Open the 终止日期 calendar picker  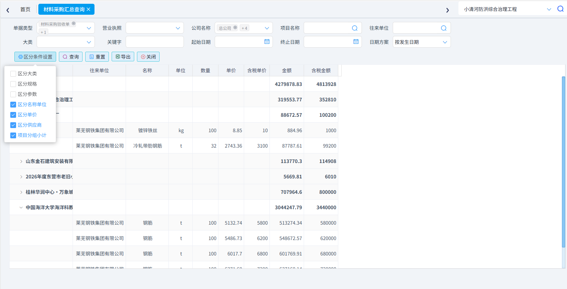pyautogui.click(x=356, y=42)
